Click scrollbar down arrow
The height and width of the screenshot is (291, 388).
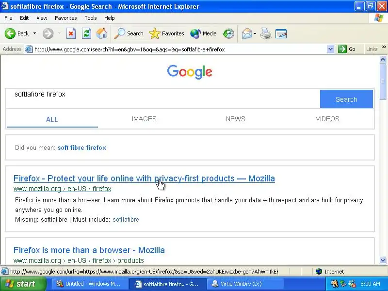point(383,260)
